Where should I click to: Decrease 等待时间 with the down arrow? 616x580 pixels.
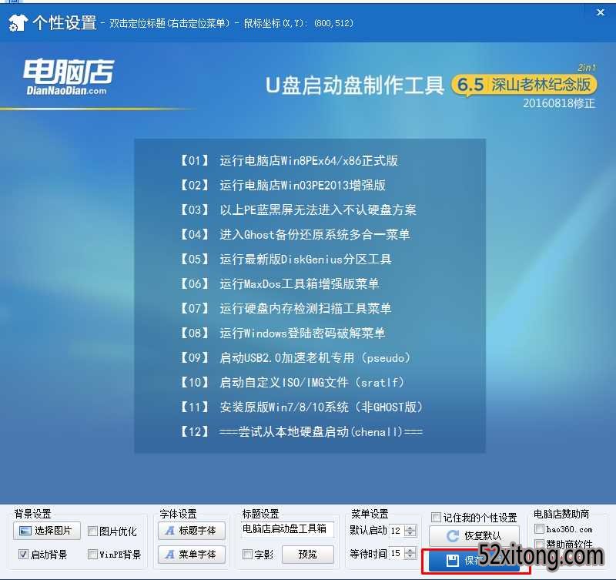click(410, 556)
